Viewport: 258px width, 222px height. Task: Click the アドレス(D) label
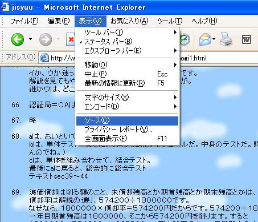coord(21,57)
